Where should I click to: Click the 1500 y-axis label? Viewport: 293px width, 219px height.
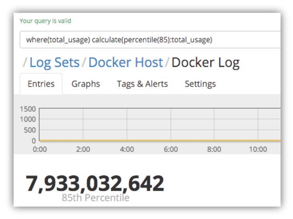(28, 109)
